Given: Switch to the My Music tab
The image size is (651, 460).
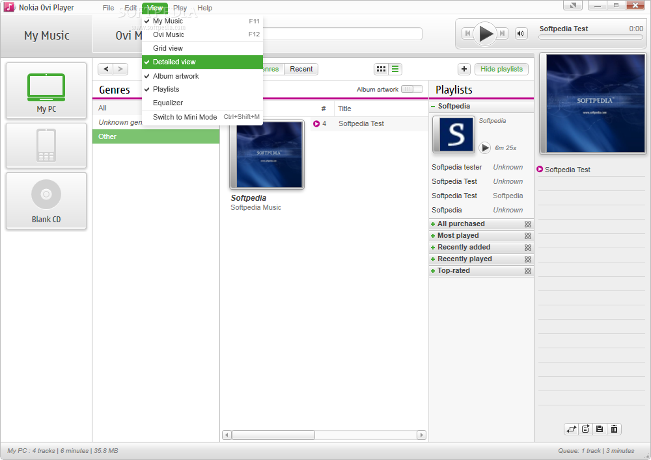Looking at the screenshot, I should click(x=46, y=36).
